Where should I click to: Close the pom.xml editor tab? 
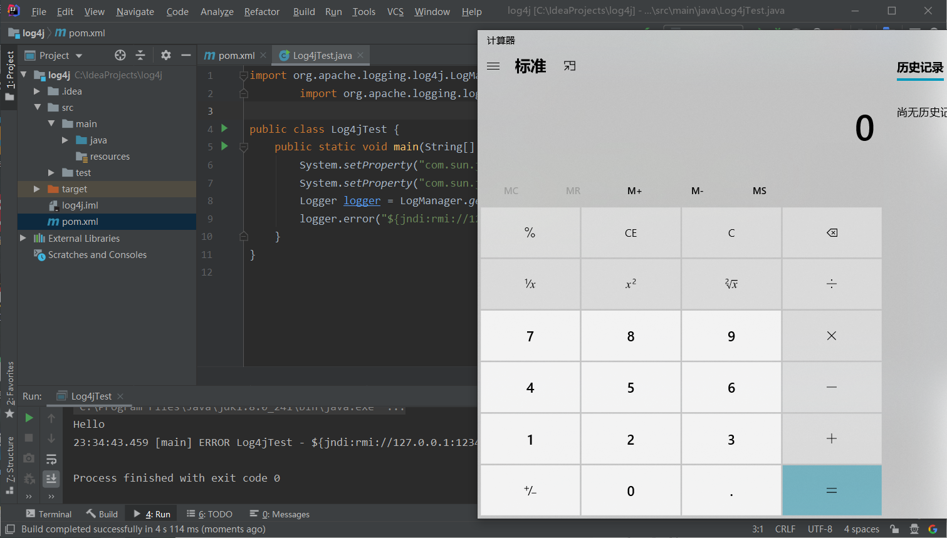pyautogui.click(x=263, y=55)
